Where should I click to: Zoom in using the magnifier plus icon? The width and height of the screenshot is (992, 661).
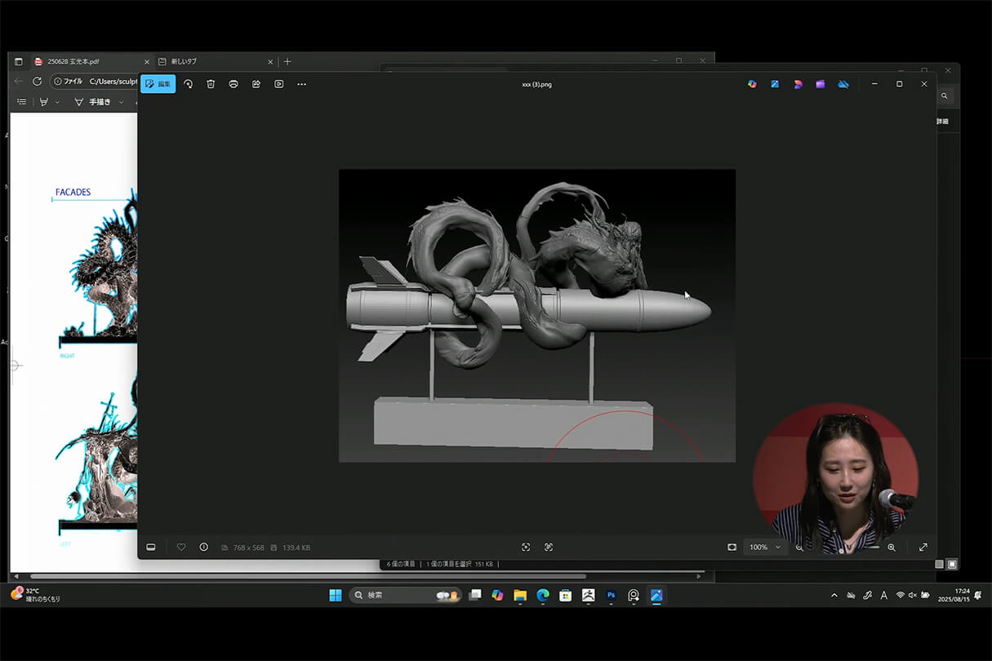pyautogui.click(x=892, y=547)
